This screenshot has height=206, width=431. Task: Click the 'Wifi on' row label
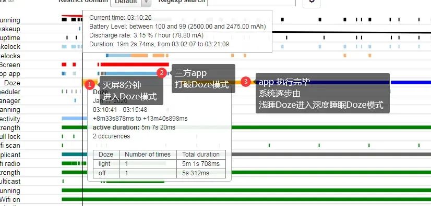pyautogui.click(x=10, y=199)
